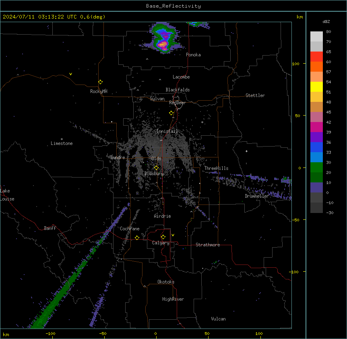The height and width of the screenshot is (339, 347).
Task: Click the dBZ legend heading
Action: (326, 21)
